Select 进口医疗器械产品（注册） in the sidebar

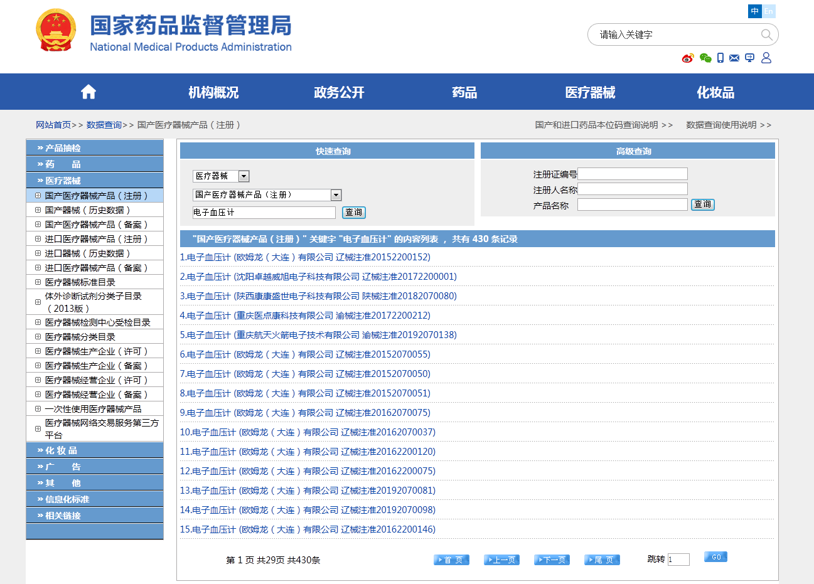tap(96, 239)
